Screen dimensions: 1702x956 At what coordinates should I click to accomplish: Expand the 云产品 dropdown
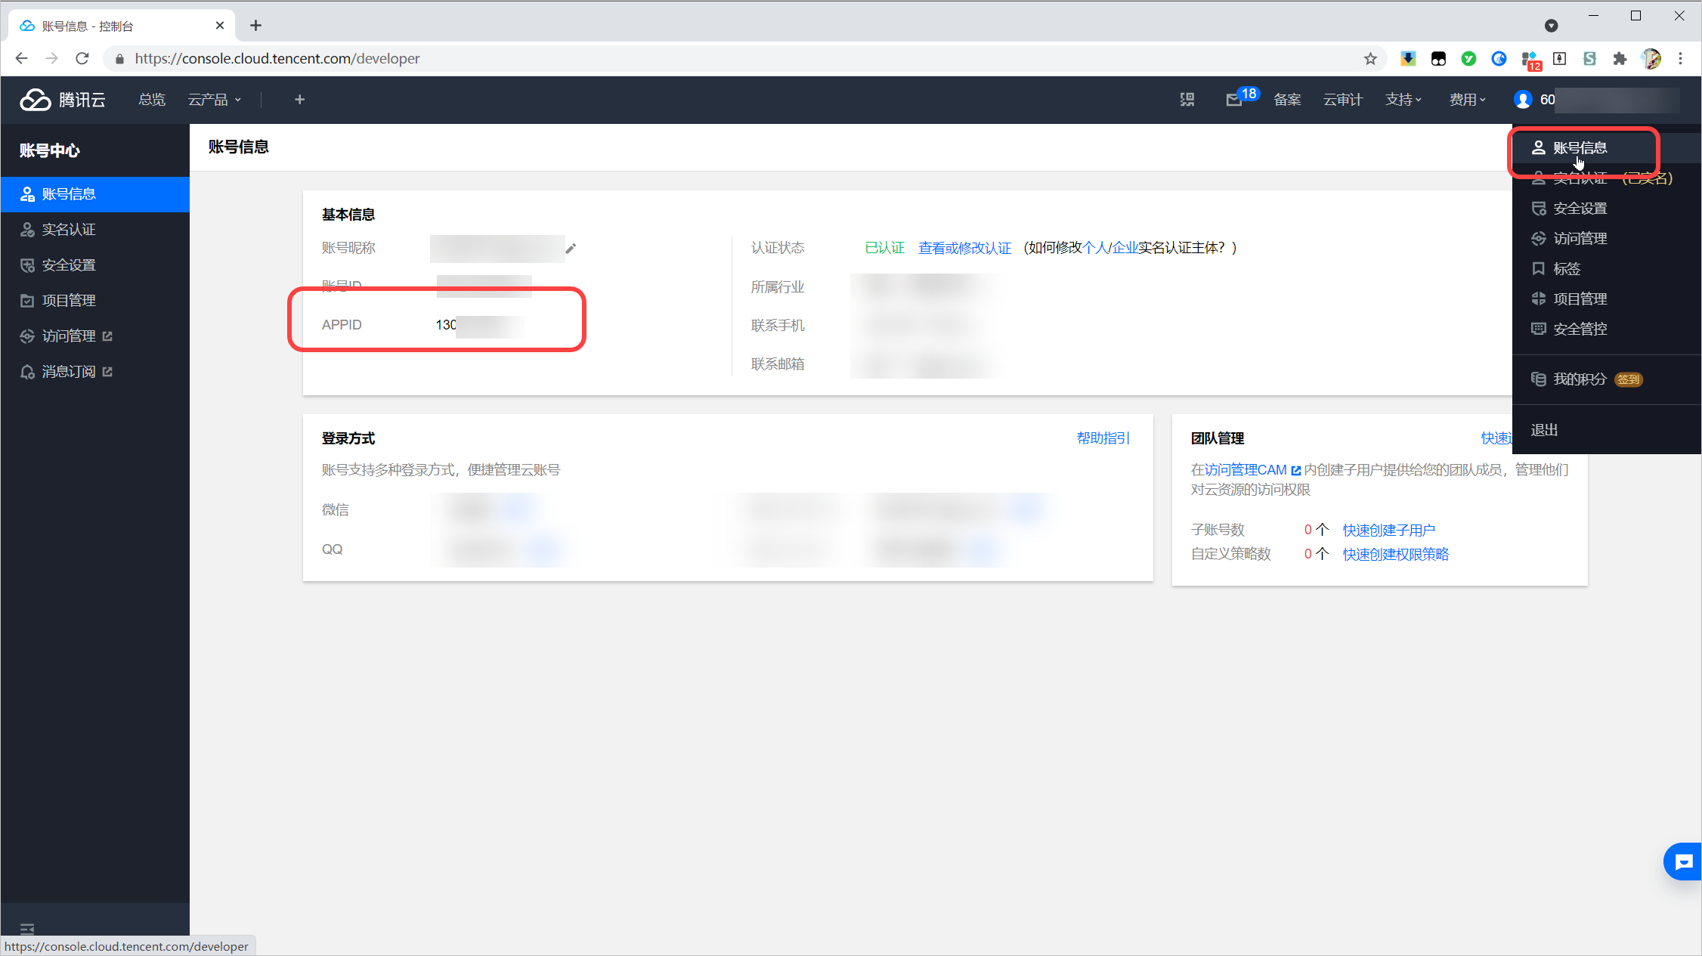[x=214, y=100]
